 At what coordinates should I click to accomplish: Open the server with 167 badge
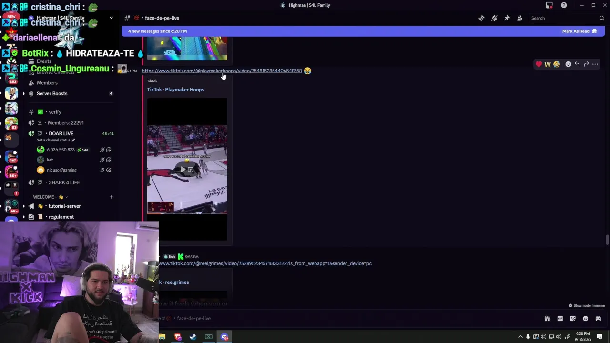pyautogui.click(x=11, y=156)
